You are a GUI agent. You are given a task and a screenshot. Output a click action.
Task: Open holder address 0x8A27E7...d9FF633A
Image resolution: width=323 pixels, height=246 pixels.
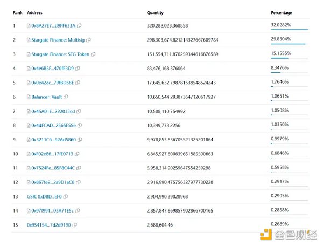coord(53,25)
